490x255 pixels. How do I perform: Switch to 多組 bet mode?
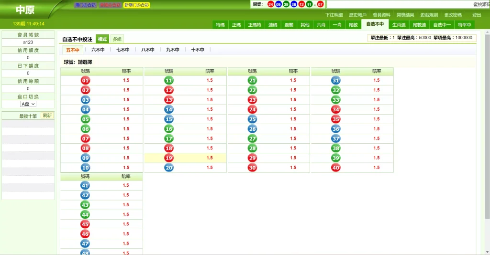[x=117, y=39]
